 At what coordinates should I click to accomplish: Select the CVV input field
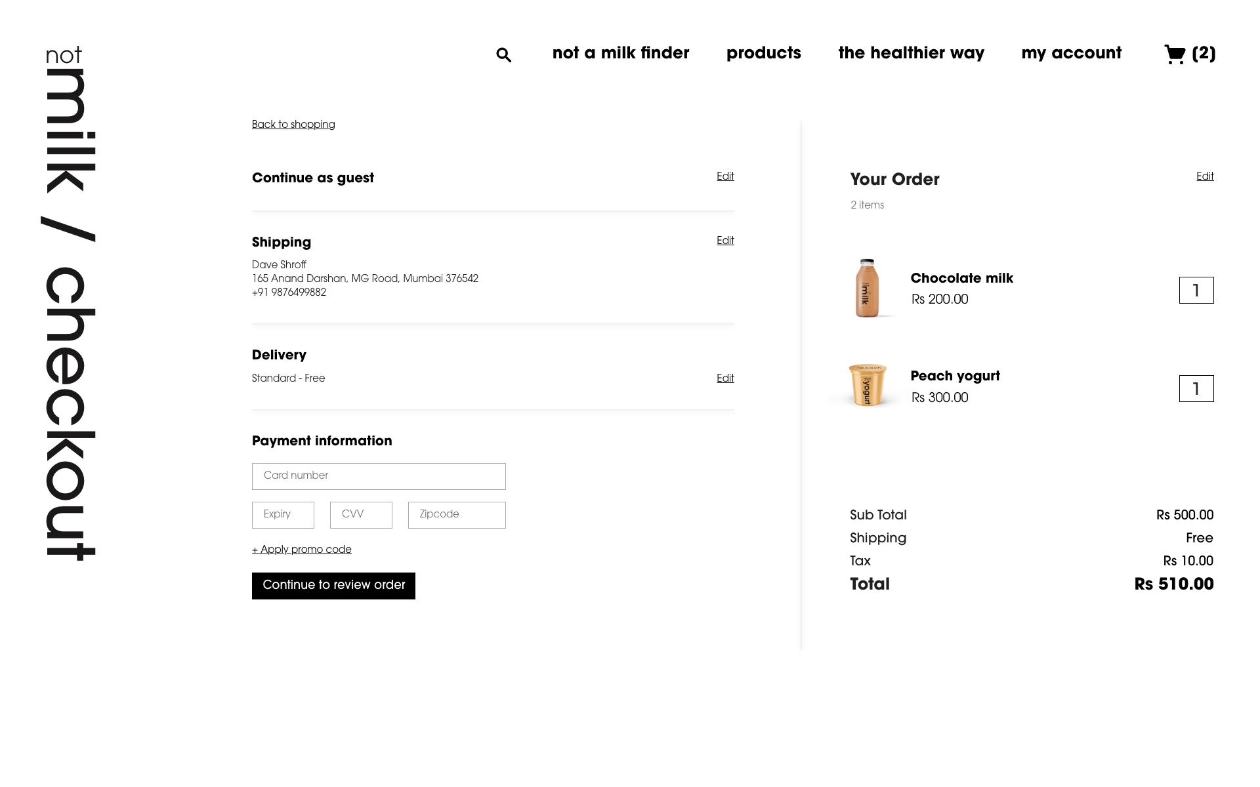(361, 515)
